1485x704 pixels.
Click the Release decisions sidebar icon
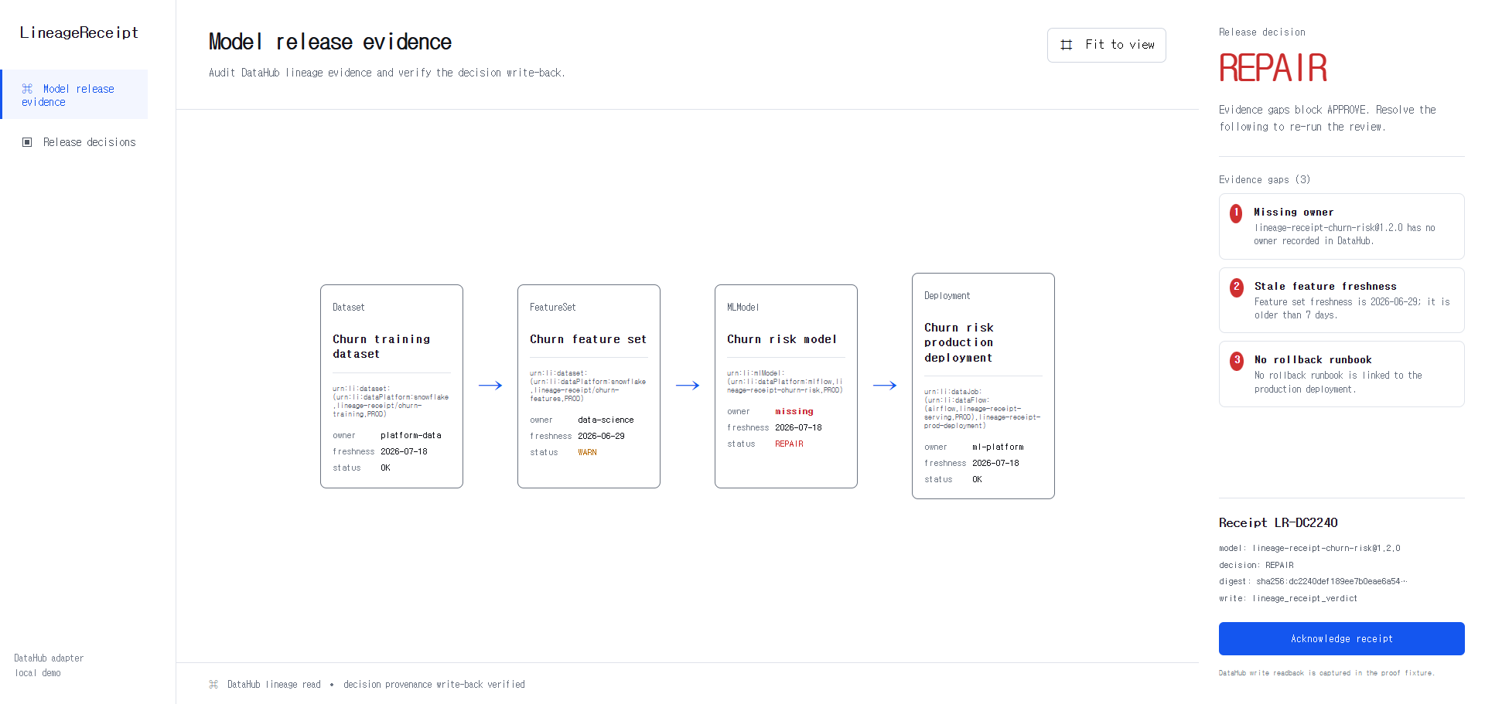[27, 142]
